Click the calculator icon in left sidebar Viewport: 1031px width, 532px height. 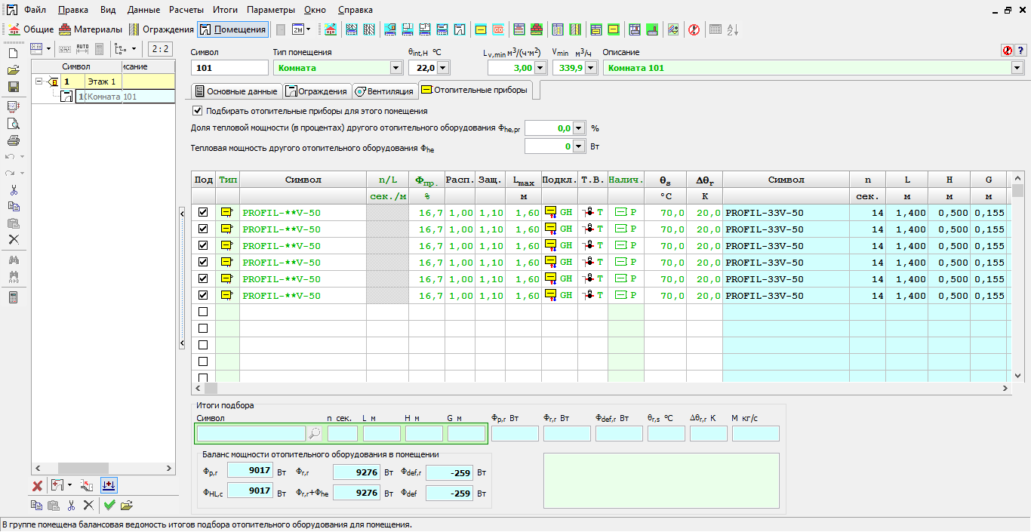(13, 297)
